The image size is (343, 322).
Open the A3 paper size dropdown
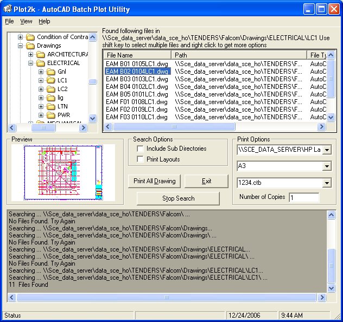pos(327,166)
